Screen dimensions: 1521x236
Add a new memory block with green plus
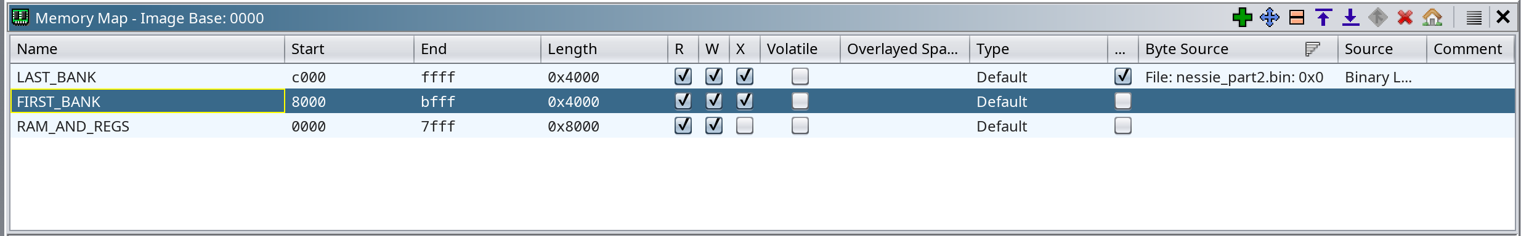click(1243, 17)
